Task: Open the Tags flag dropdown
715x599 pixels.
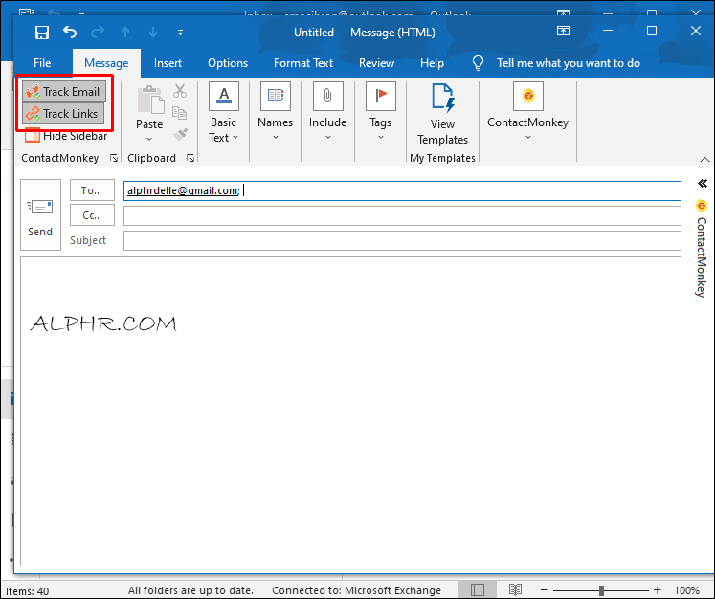Action: click(380, 112)
